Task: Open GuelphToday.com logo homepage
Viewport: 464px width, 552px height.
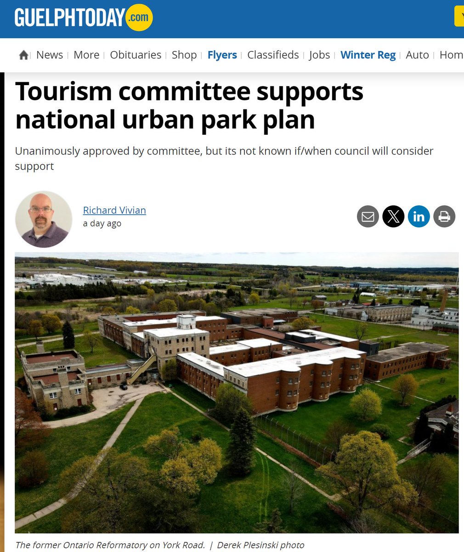Action: [83, 18]
